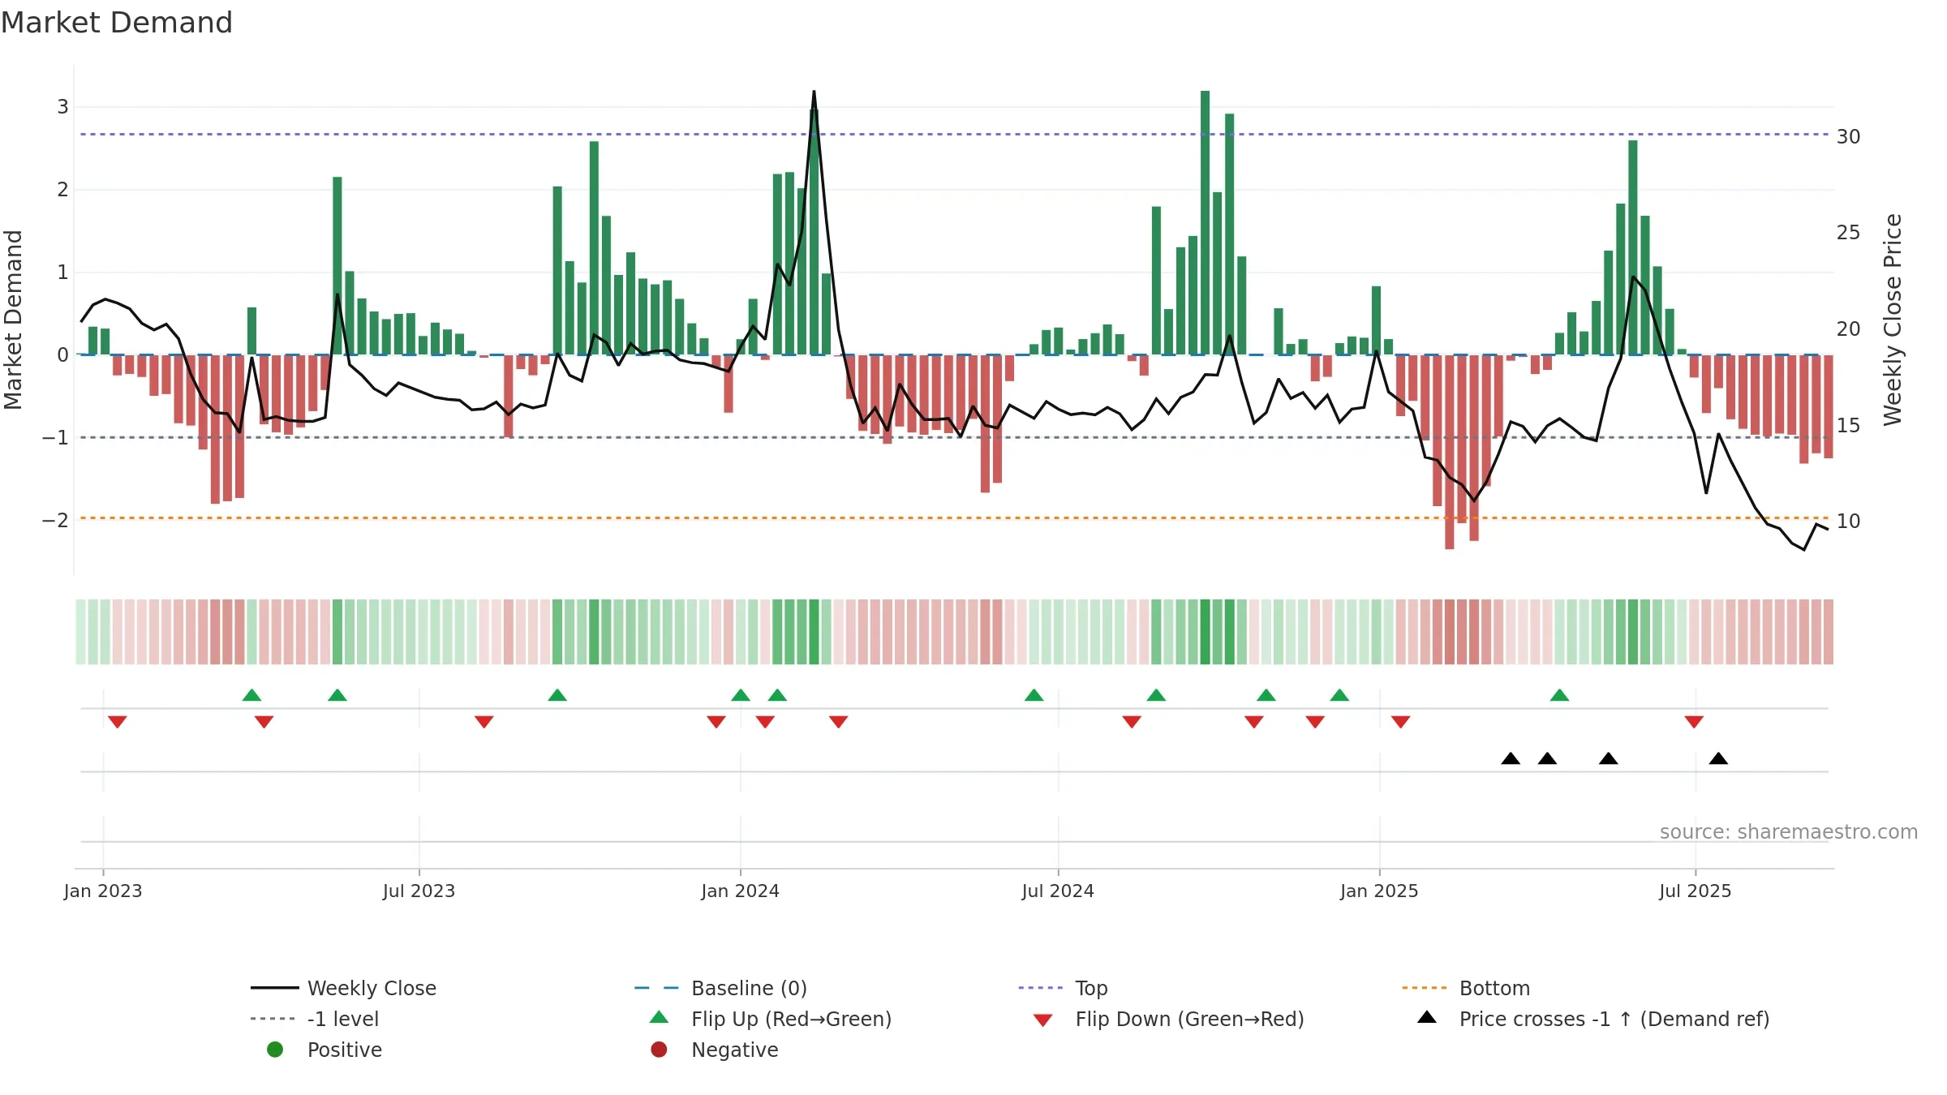Click the price peak of the black line in early 2024
The width and height of the screenshot is (1947, 1095).
814,92
